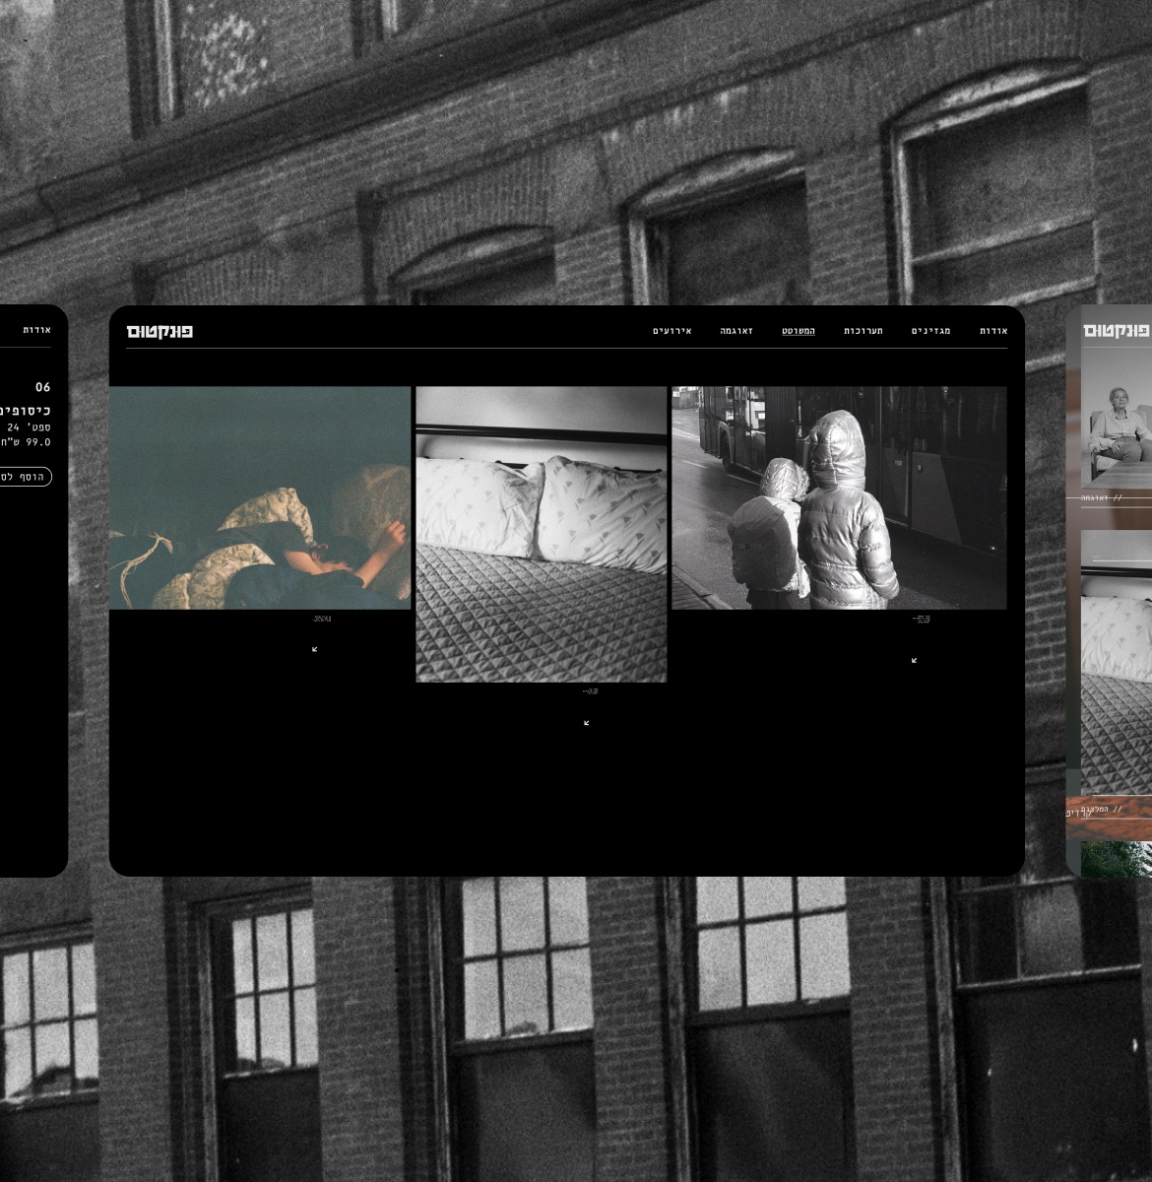Open the אירועים menu item
This screenshot has width=1152, height=1182.
click(672, 331)
